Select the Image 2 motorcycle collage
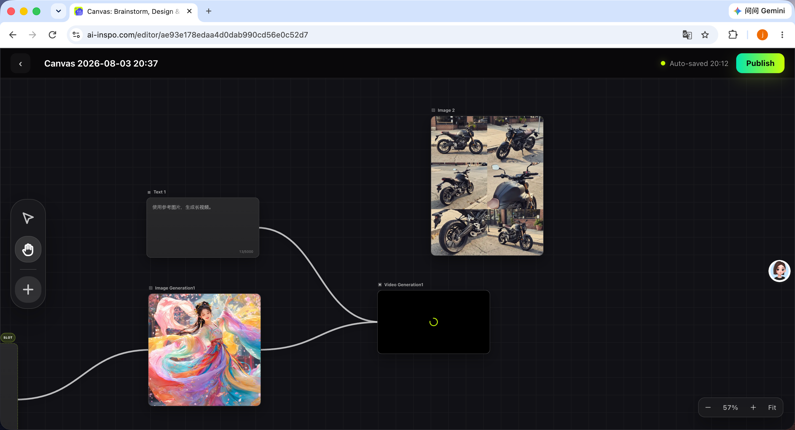This screenshot has height=430, width=795. [487, 186]
